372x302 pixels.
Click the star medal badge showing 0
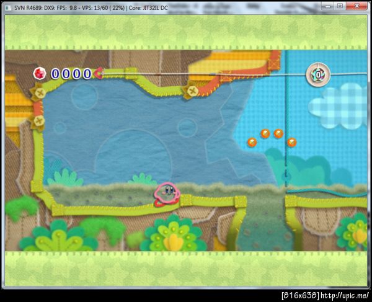[x=318, y=75]
